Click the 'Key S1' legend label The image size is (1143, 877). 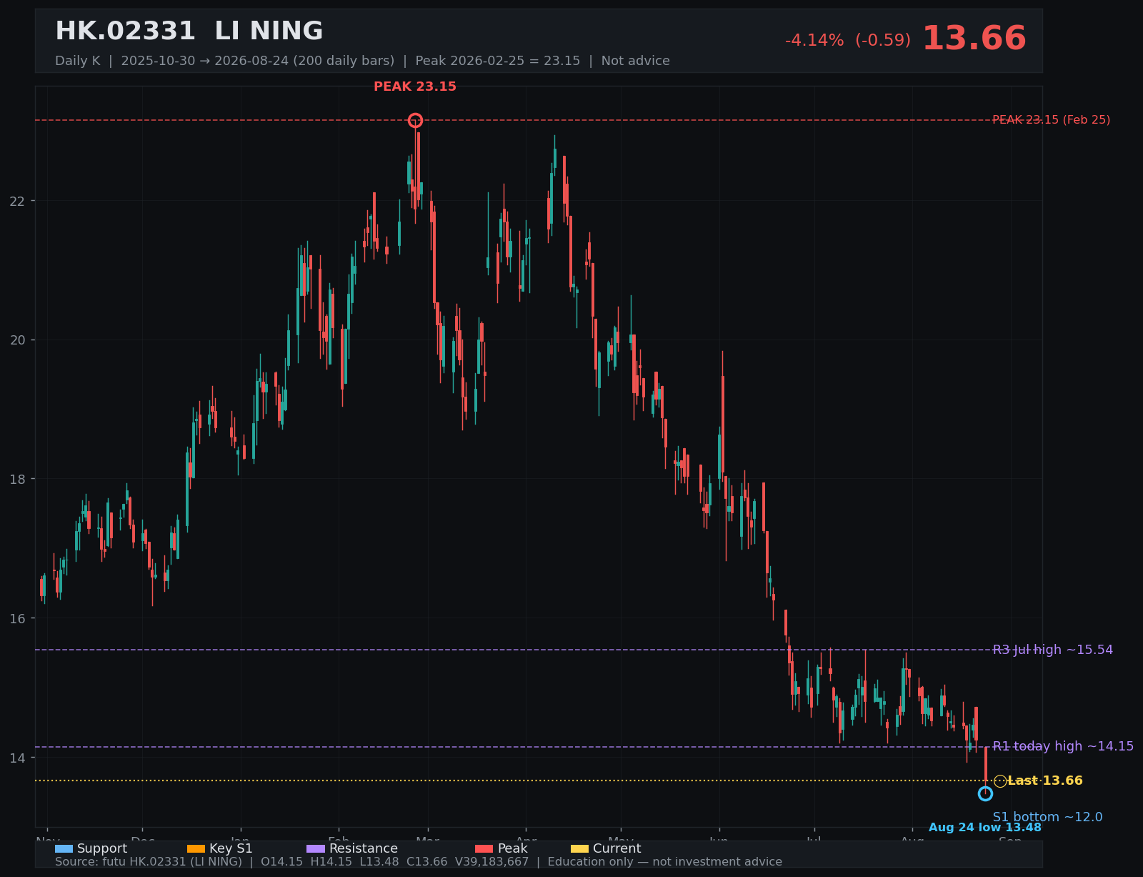click(231, 848)
